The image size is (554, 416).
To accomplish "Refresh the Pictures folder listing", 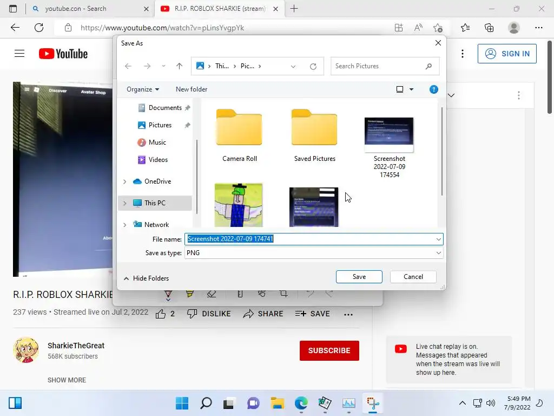I will pyautogui.click(x=313, y=67).
